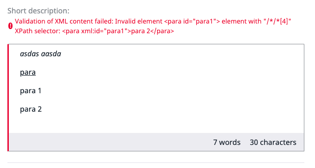
Task: Click the red left border of editor
Action: [8, 98]
